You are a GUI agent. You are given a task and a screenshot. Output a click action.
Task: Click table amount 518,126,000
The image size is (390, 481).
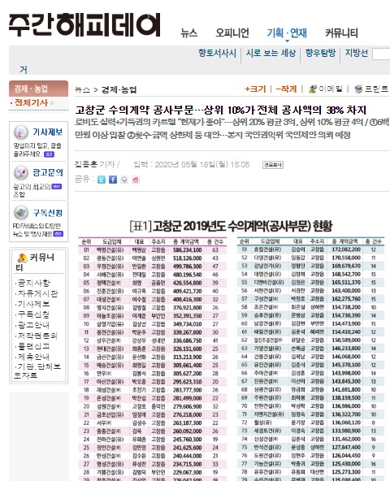(x=187, y=258)
